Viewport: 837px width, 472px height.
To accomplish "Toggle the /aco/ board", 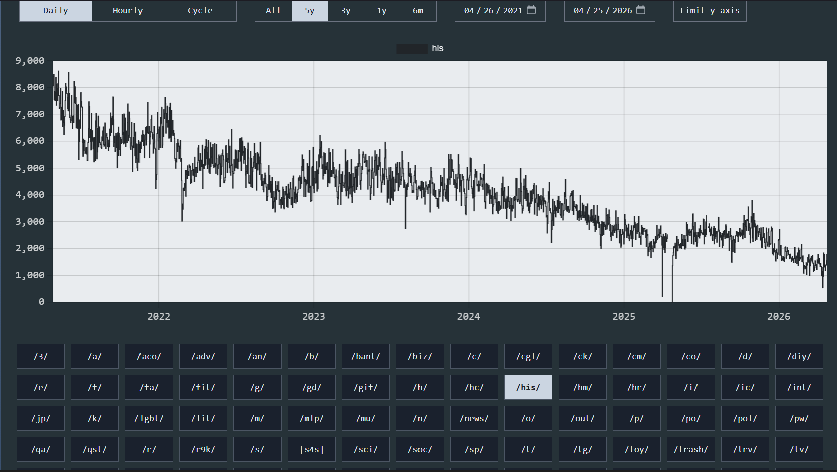I will (149, 356).
